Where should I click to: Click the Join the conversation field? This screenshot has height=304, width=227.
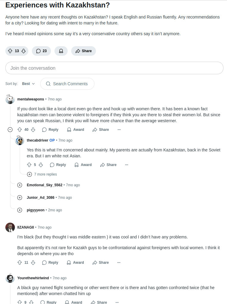pyautogui.click(x=114, y=68)
